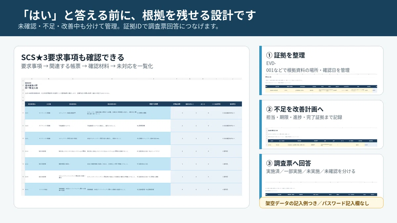Screen dimensions: 397x223
Task: Click the text EVD-001などで根拠資料の場所・確認日を管理
Action: 308,66
